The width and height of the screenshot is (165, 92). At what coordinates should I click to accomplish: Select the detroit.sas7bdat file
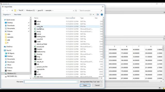pos(42,44)
